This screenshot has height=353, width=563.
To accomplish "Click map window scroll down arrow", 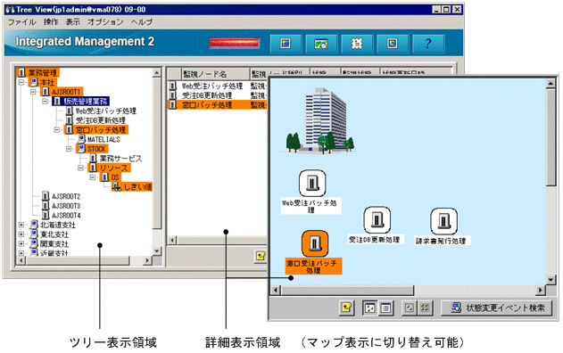I will (551, 280).
